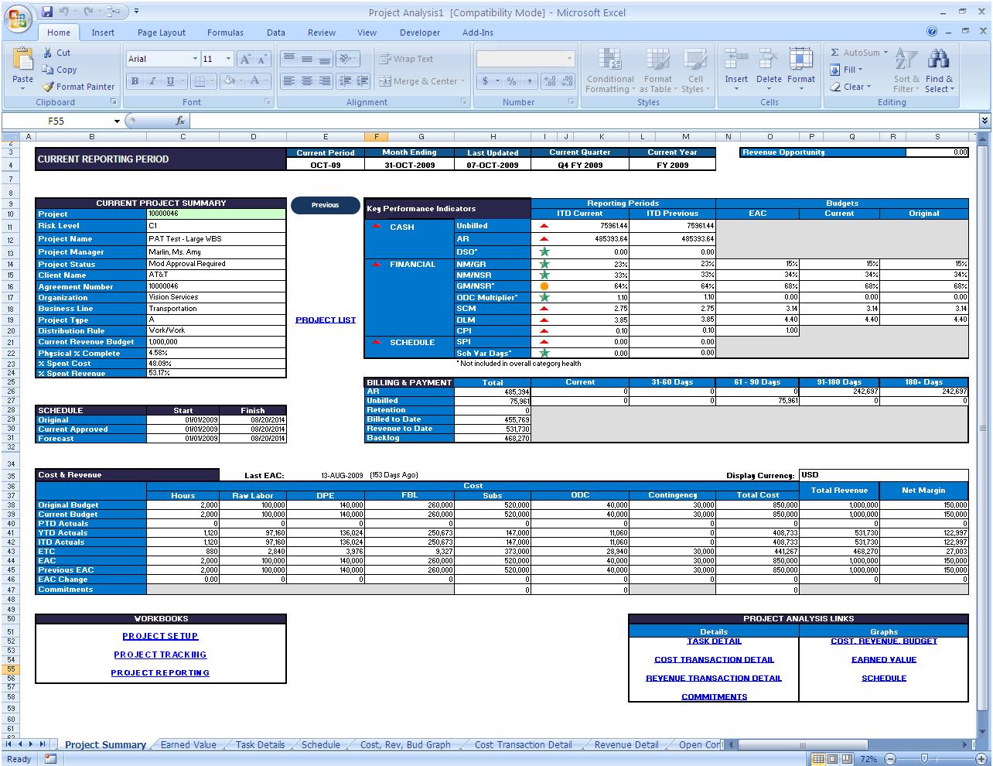Open the font size dropdown
This screenshot has width=993, height=766.
(227, 58)
